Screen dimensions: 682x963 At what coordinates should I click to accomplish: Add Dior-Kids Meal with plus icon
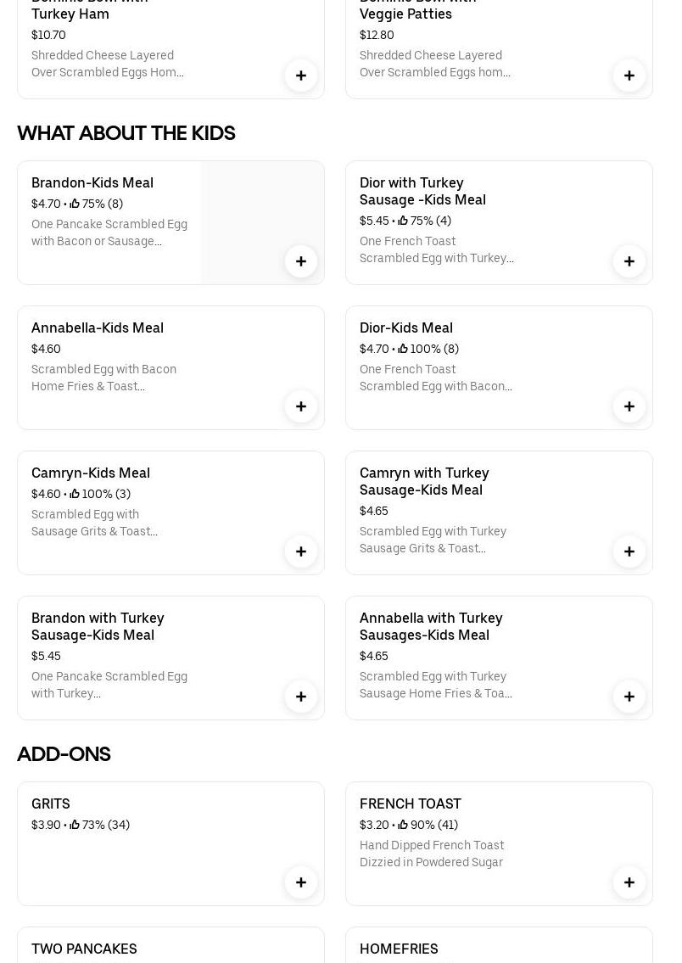point(629,406)
